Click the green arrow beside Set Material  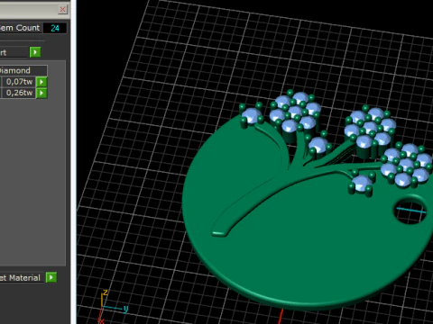click(51, 277)
